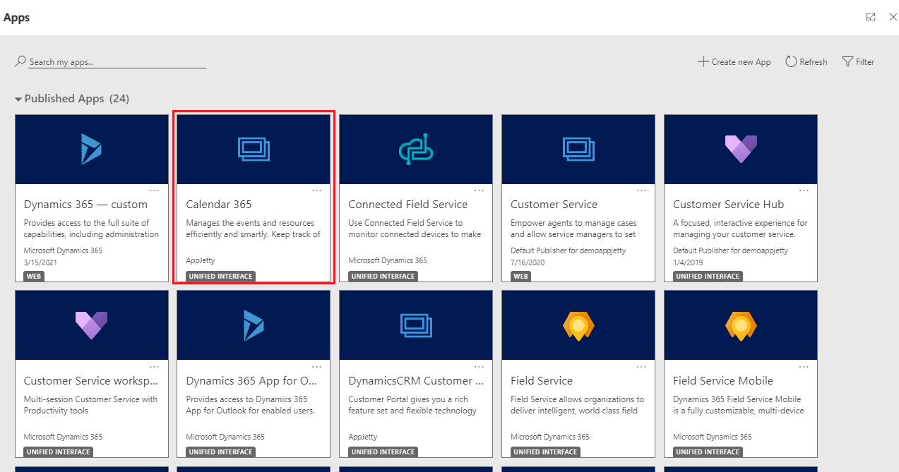899x472 pixels.
Task: Click the Field Service orange badge icon
Action: point(578,325)
